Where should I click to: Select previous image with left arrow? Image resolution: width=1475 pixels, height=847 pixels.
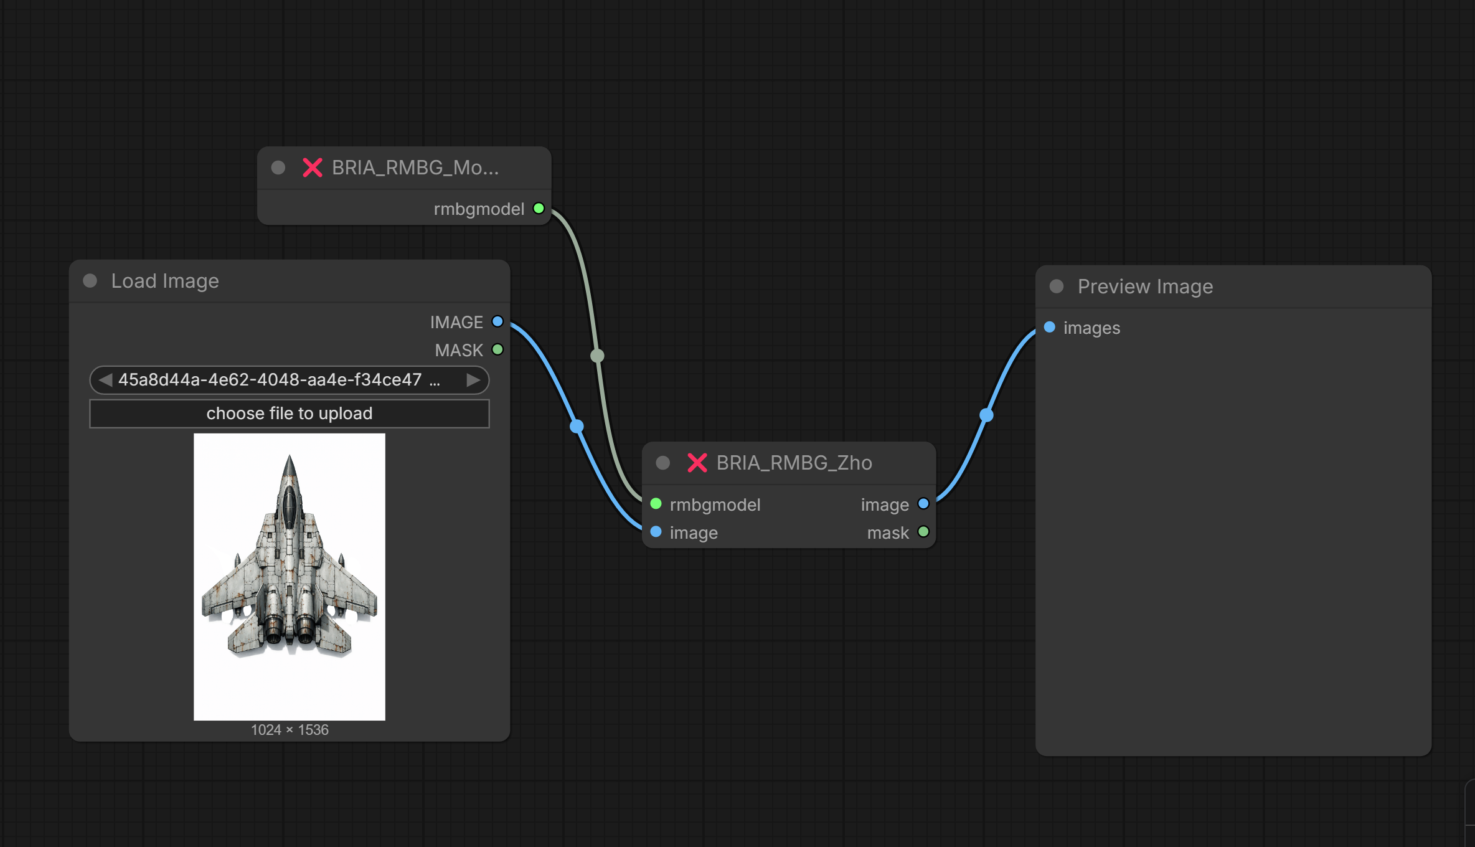[105, 380]
